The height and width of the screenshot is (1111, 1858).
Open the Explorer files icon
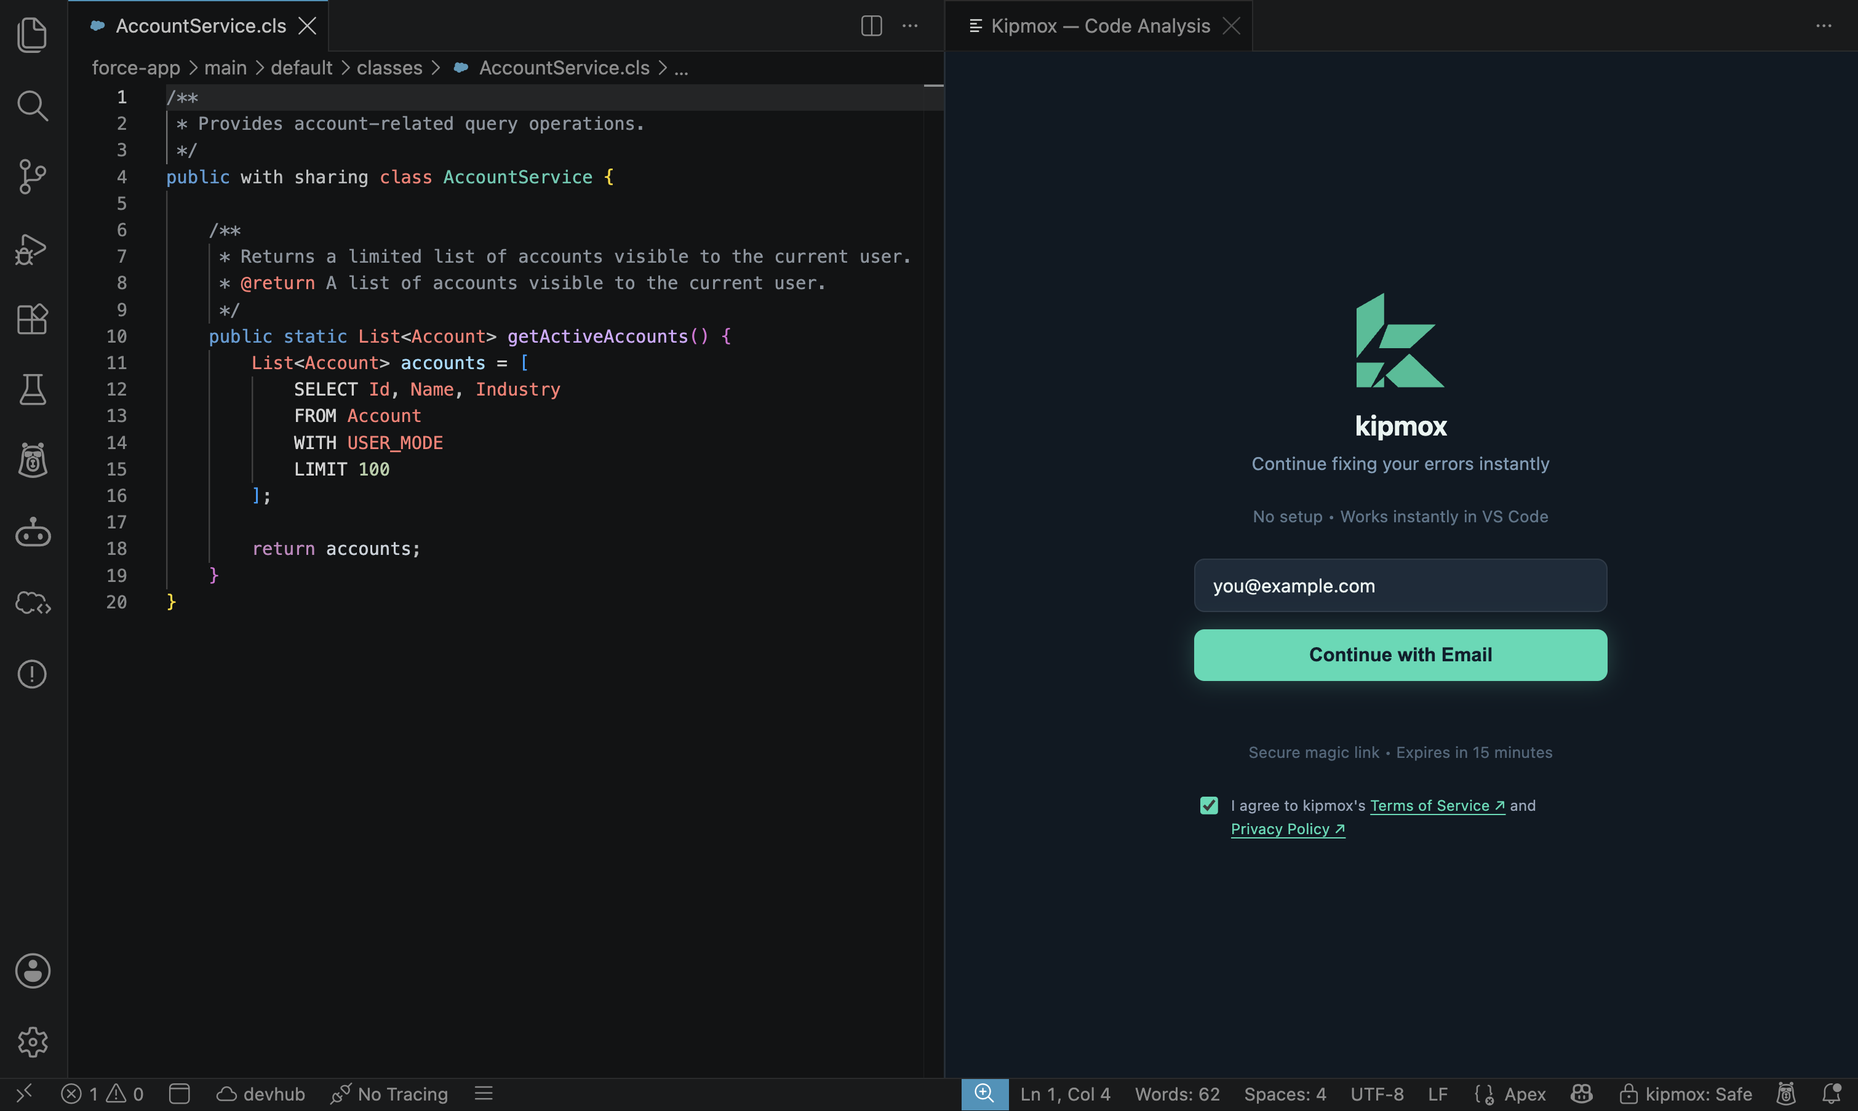tap(32, 34)
